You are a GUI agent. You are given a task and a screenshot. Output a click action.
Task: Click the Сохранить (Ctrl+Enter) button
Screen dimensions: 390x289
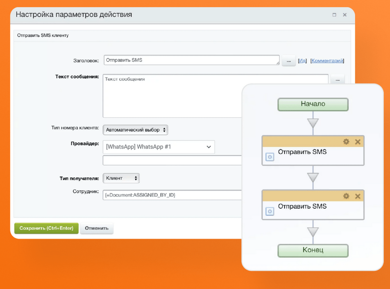pos(46,228)
